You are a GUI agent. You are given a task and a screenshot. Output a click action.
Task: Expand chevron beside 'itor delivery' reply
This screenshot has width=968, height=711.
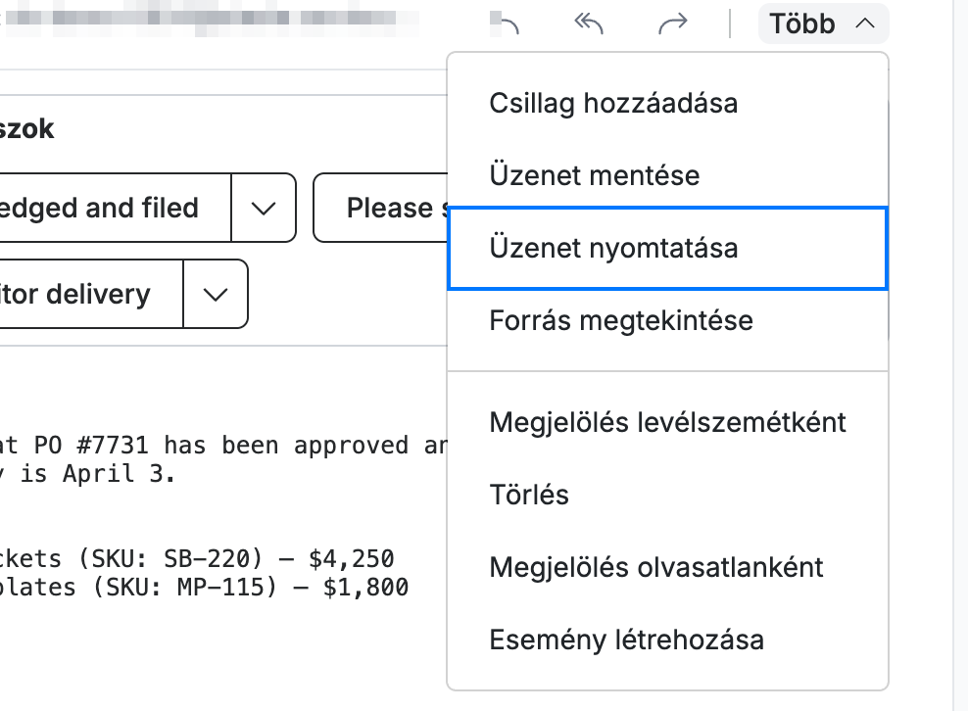coord(216,295)
